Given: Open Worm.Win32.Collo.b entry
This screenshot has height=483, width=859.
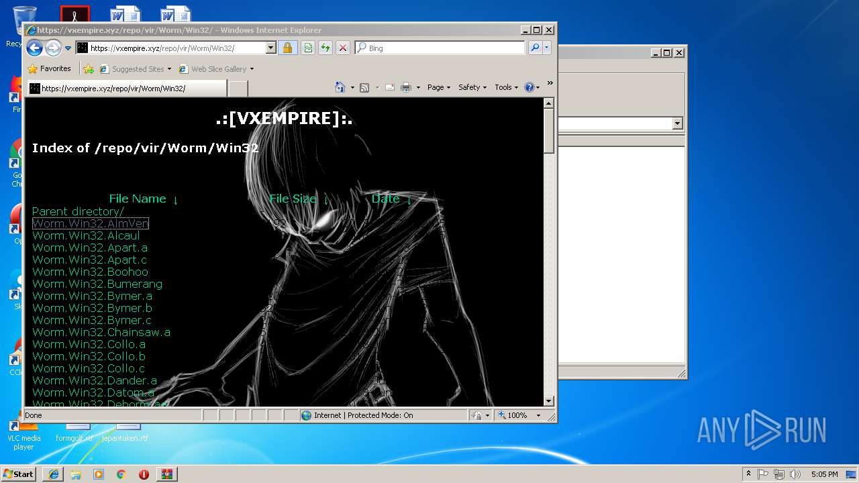Looking at the screenshot, I should click(x=89, y=356).
